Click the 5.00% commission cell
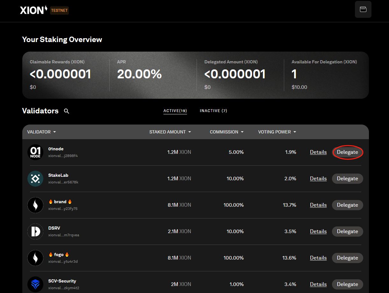 [x=236, y=152]
